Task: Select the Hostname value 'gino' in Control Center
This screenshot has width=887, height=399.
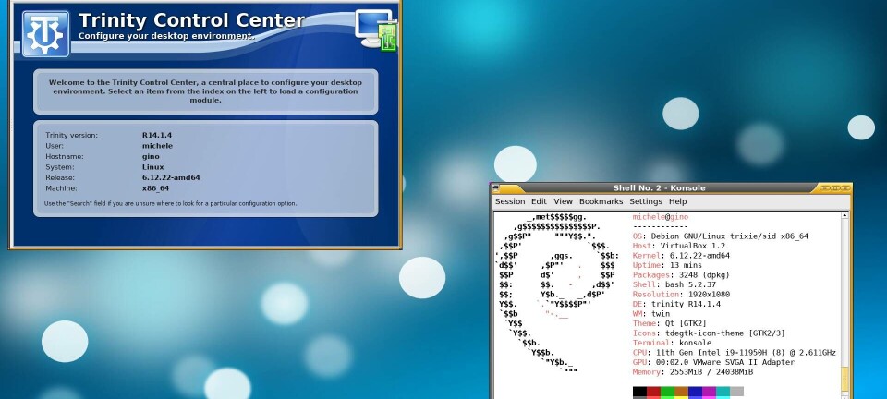Action: coord(151,156)
